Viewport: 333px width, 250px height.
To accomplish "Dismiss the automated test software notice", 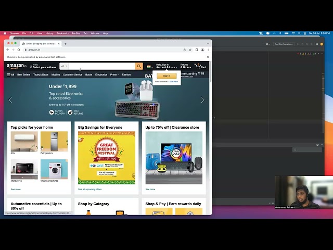I will pos(208,57).
